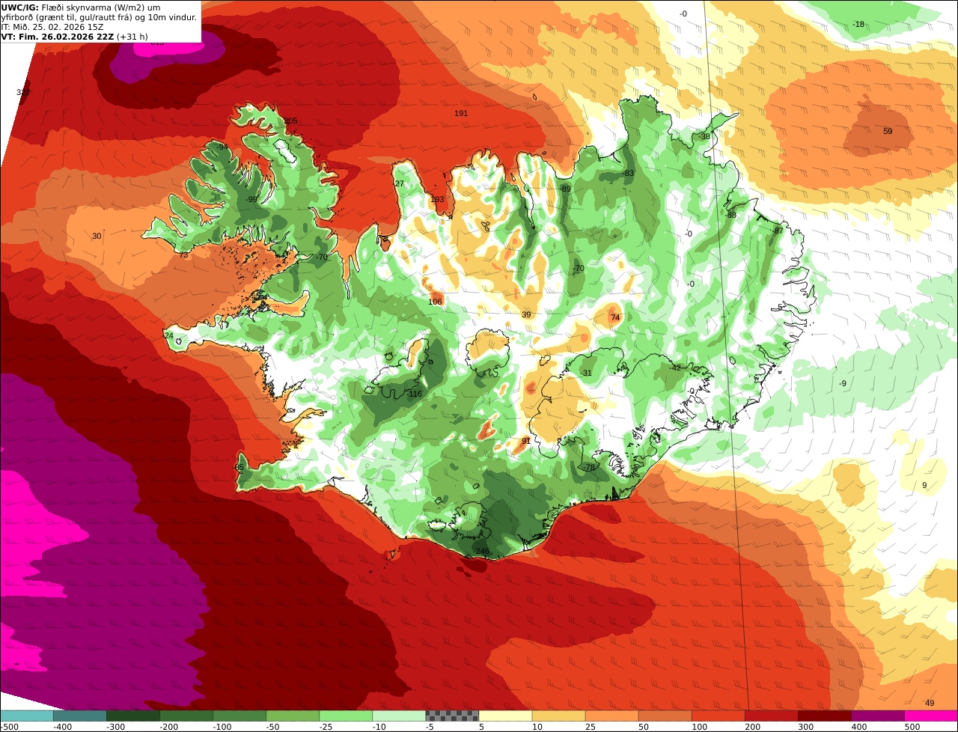Click the '500' legend label
This screenshot has width=958, height=732.
point(912,726)
